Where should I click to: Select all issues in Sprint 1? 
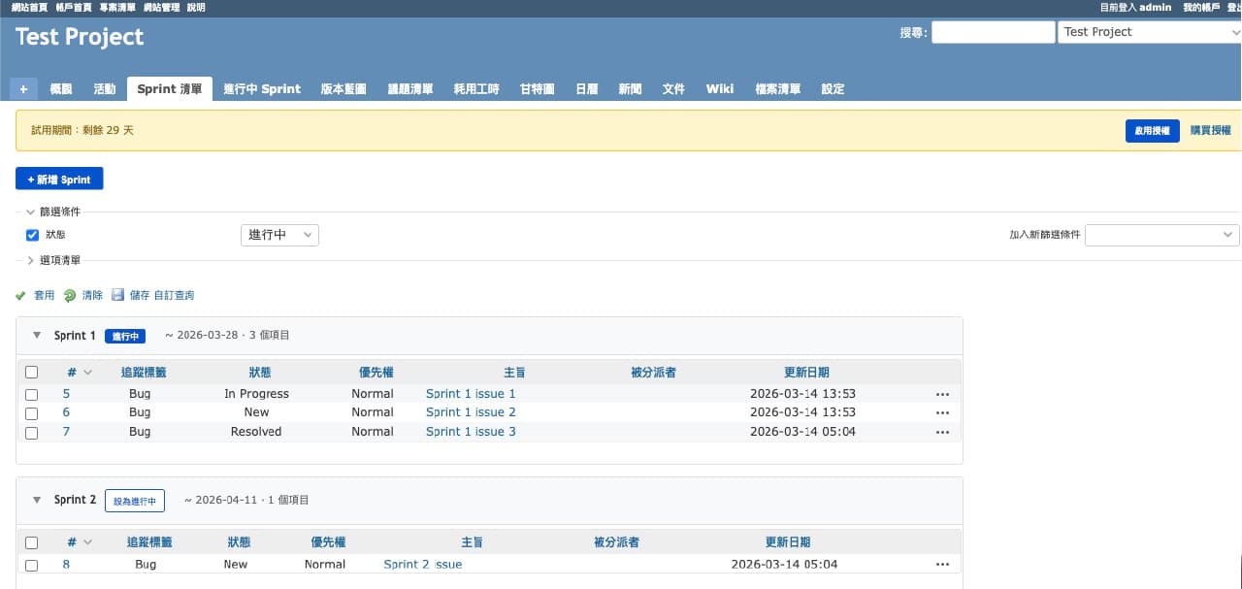point(30,372)
